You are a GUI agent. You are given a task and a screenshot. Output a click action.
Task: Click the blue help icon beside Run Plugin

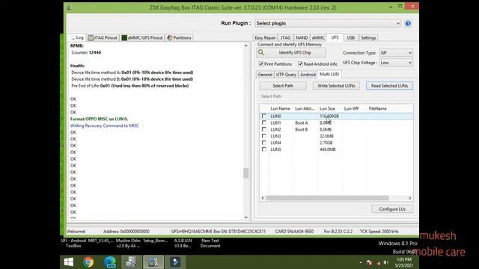[x=408, y=23]
